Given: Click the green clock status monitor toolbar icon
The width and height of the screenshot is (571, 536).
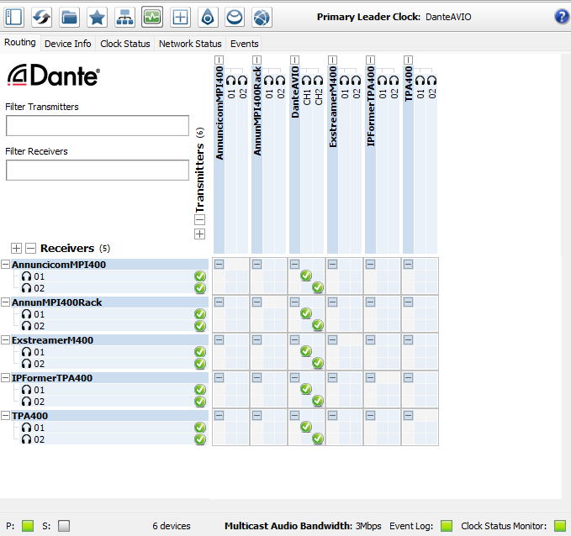Looking at the screenshot, I should click(x=152, y=16).
